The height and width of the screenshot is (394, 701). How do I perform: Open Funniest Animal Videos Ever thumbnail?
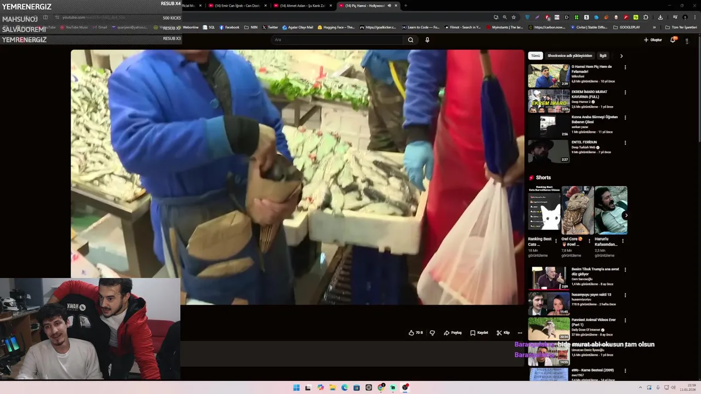[x=549, y=329]
